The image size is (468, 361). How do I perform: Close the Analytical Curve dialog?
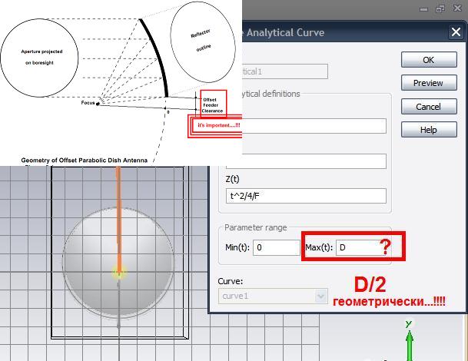click(456, 32)
